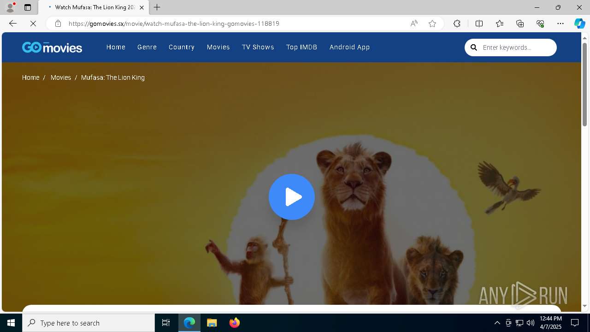View site information lock icon
590x332 pixels.
point(58,24)
